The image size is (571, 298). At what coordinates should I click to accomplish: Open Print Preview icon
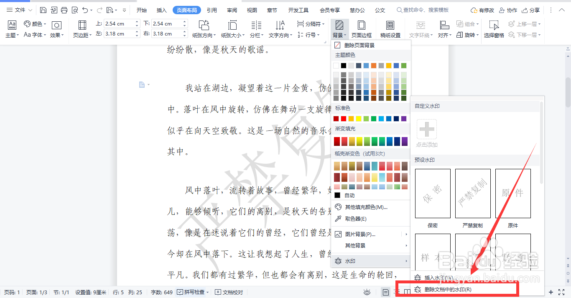click(x=74, y=10)
